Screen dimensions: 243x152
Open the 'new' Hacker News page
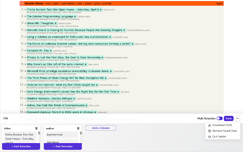coord(47,3)
